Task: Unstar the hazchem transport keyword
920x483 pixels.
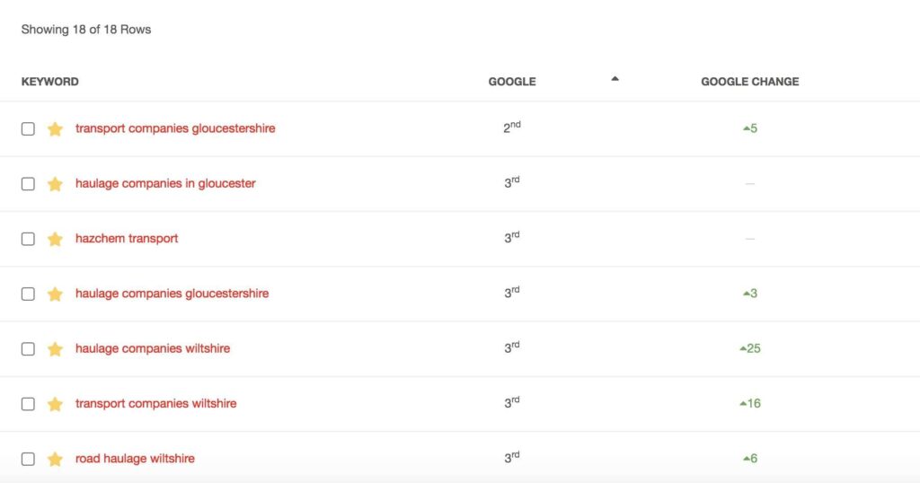Action: [x=55, y=239]
